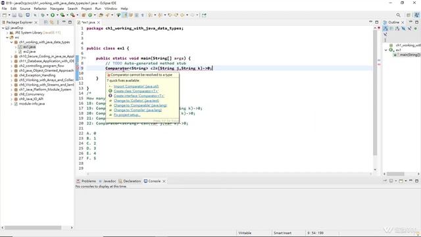Choose Change to 'Collator' quick fix

136,101
